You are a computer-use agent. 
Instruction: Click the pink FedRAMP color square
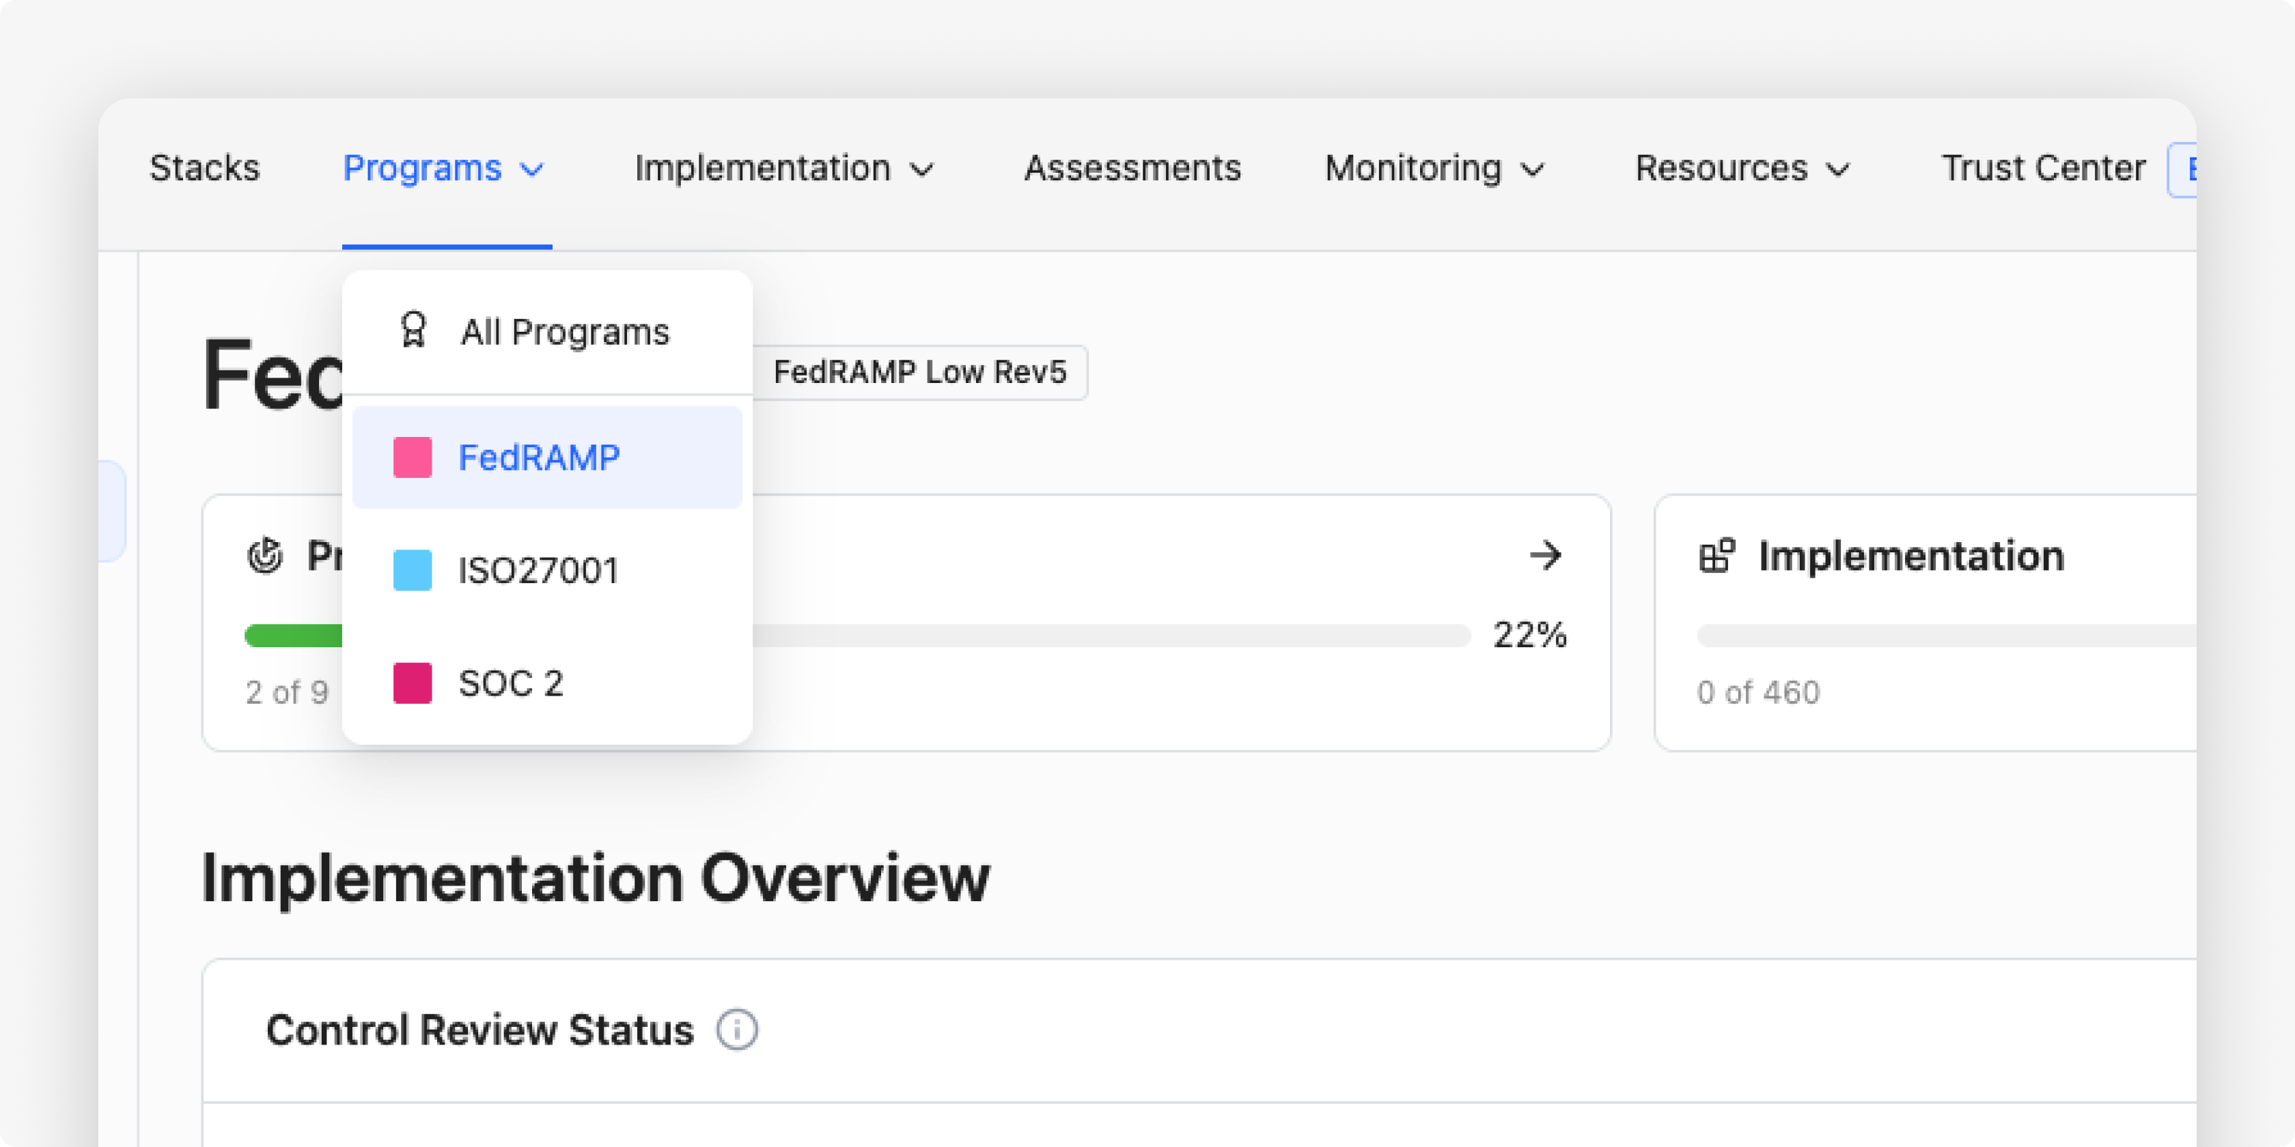pyautogui.click(x=413, y=457)
